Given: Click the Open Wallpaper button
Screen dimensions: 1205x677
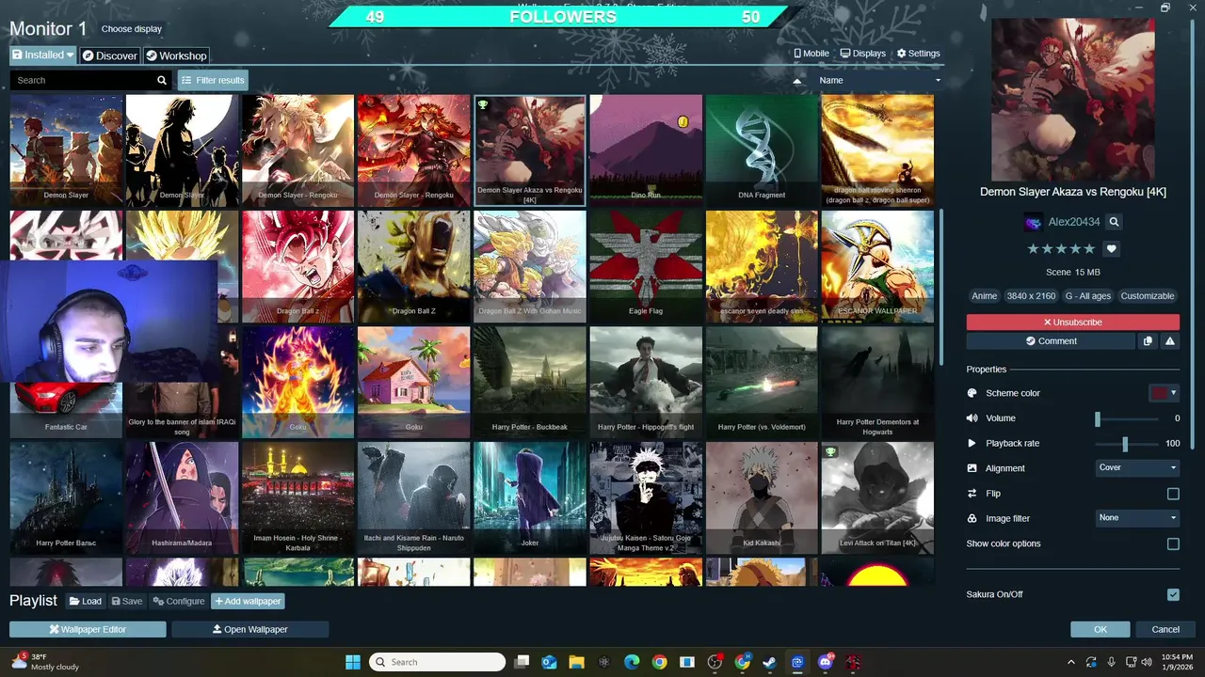Looking at the screenshot, I should (249, 629).
